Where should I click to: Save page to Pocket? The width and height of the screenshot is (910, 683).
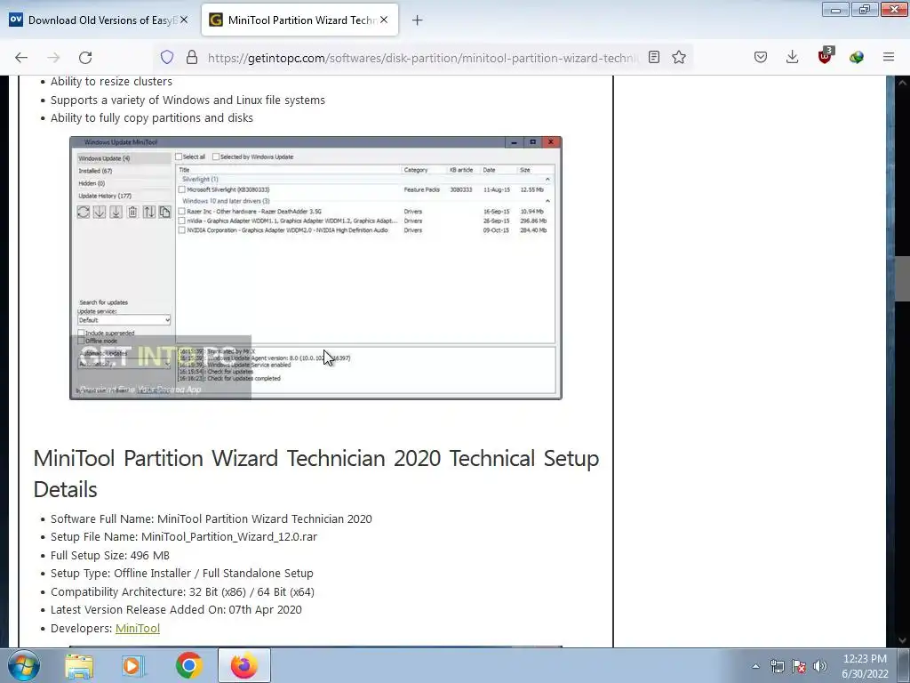761,57
